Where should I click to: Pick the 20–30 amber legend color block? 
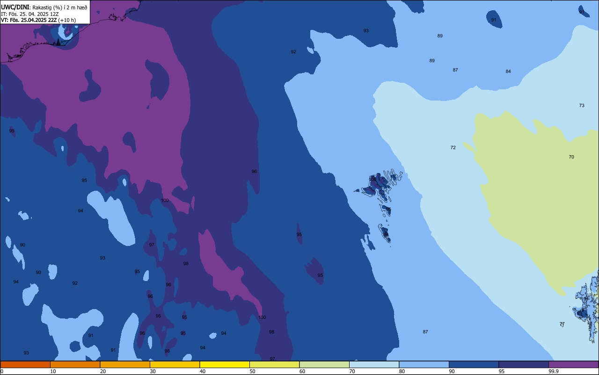125,364
